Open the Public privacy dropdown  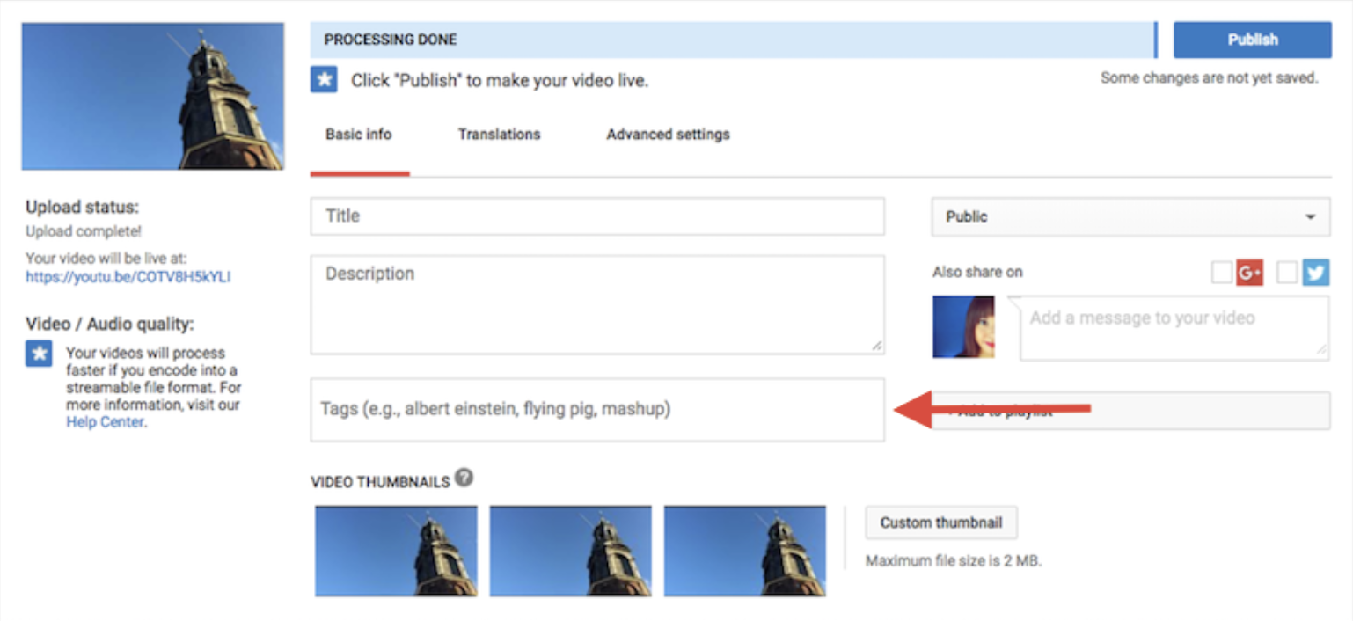pos(1130,216)
